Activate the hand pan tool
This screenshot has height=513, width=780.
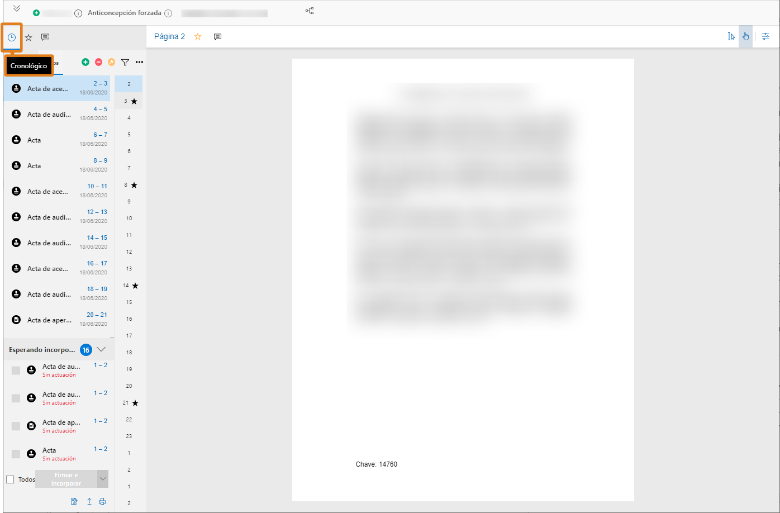(745, 36)
